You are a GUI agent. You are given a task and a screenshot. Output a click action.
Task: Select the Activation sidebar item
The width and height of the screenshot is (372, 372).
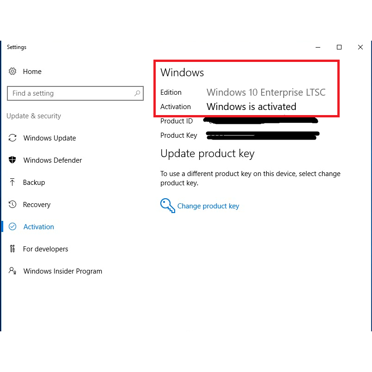click(39, 227)
